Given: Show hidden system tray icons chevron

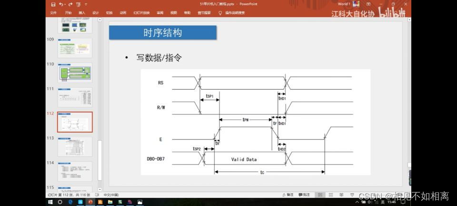Looking at the screenshot, I should click(357, 202).
